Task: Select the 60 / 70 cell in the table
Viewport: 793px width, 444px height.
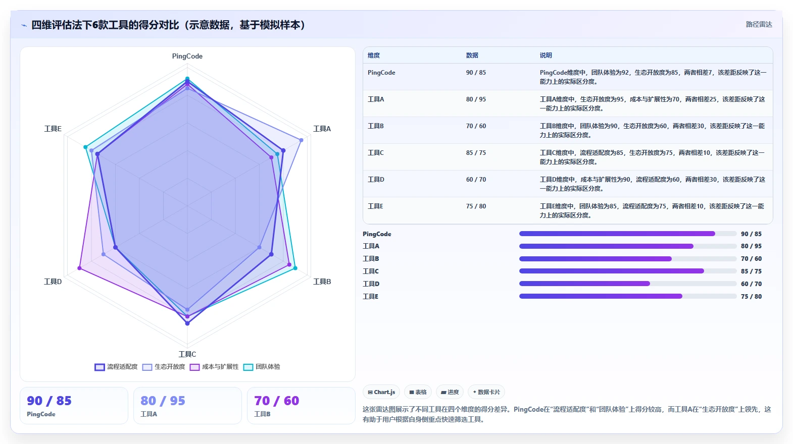Action: point(476,180)
